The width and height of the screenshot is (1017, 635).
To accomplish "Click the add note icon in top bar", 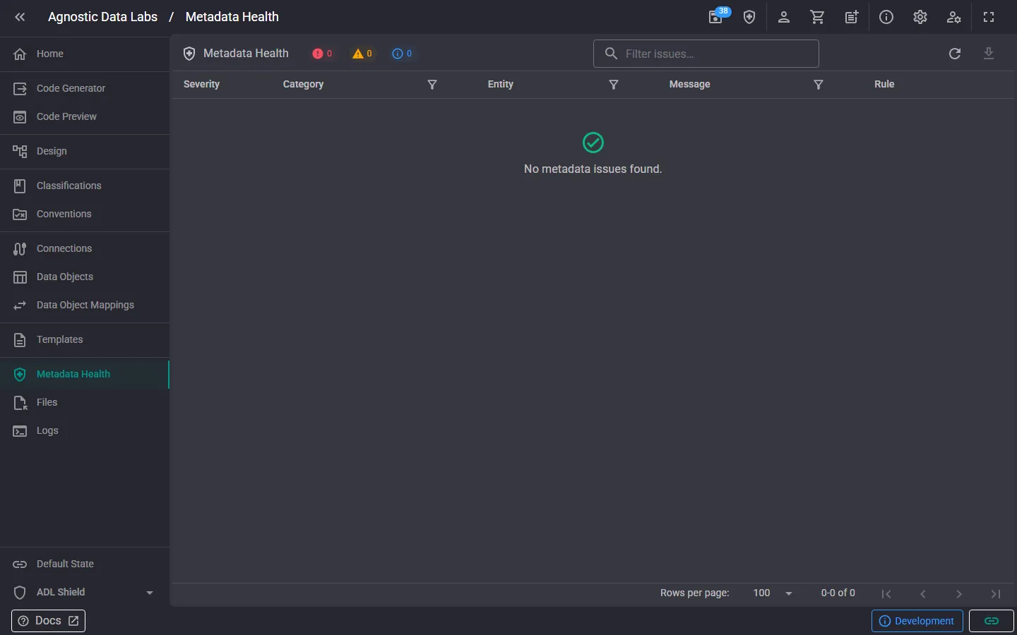I will click(852, 17).
